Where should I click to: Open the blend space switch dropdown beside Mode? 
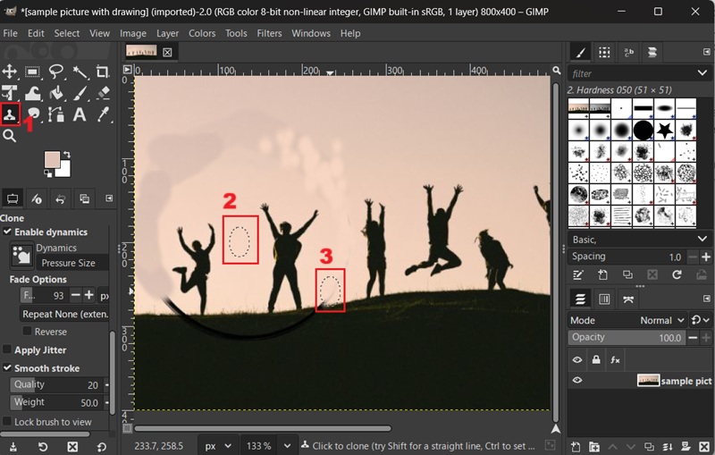click(701, 321)
